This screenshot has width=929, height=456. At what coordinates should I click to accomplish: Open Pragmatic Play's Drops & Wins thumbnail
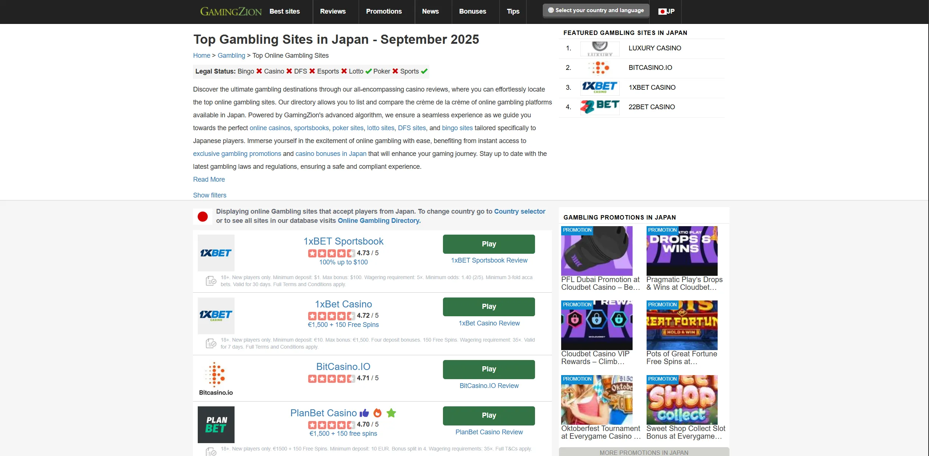[x=682, y=251]
